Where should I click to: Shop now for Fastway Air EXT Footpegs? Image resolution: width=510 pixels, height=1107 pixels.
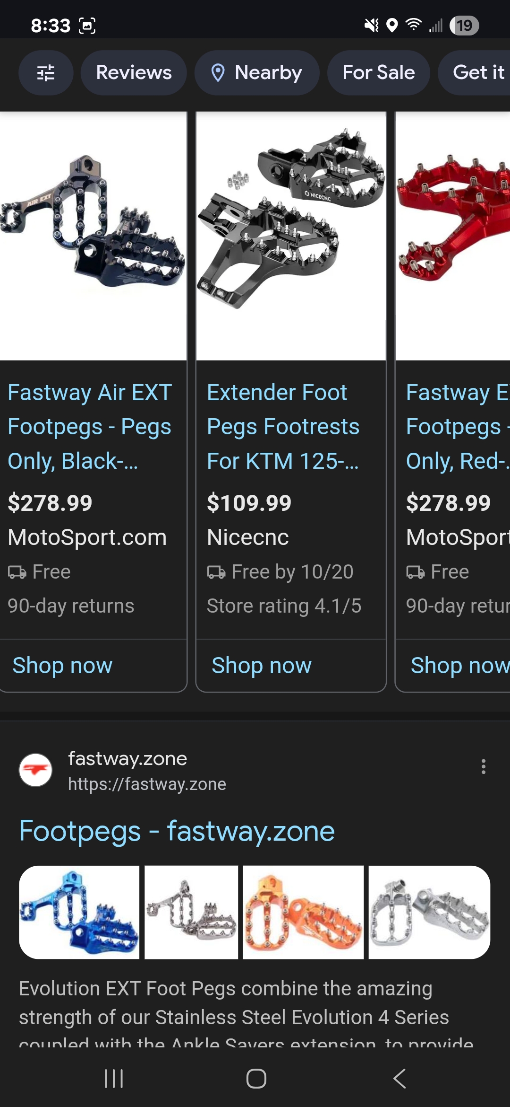click(62, 665)
